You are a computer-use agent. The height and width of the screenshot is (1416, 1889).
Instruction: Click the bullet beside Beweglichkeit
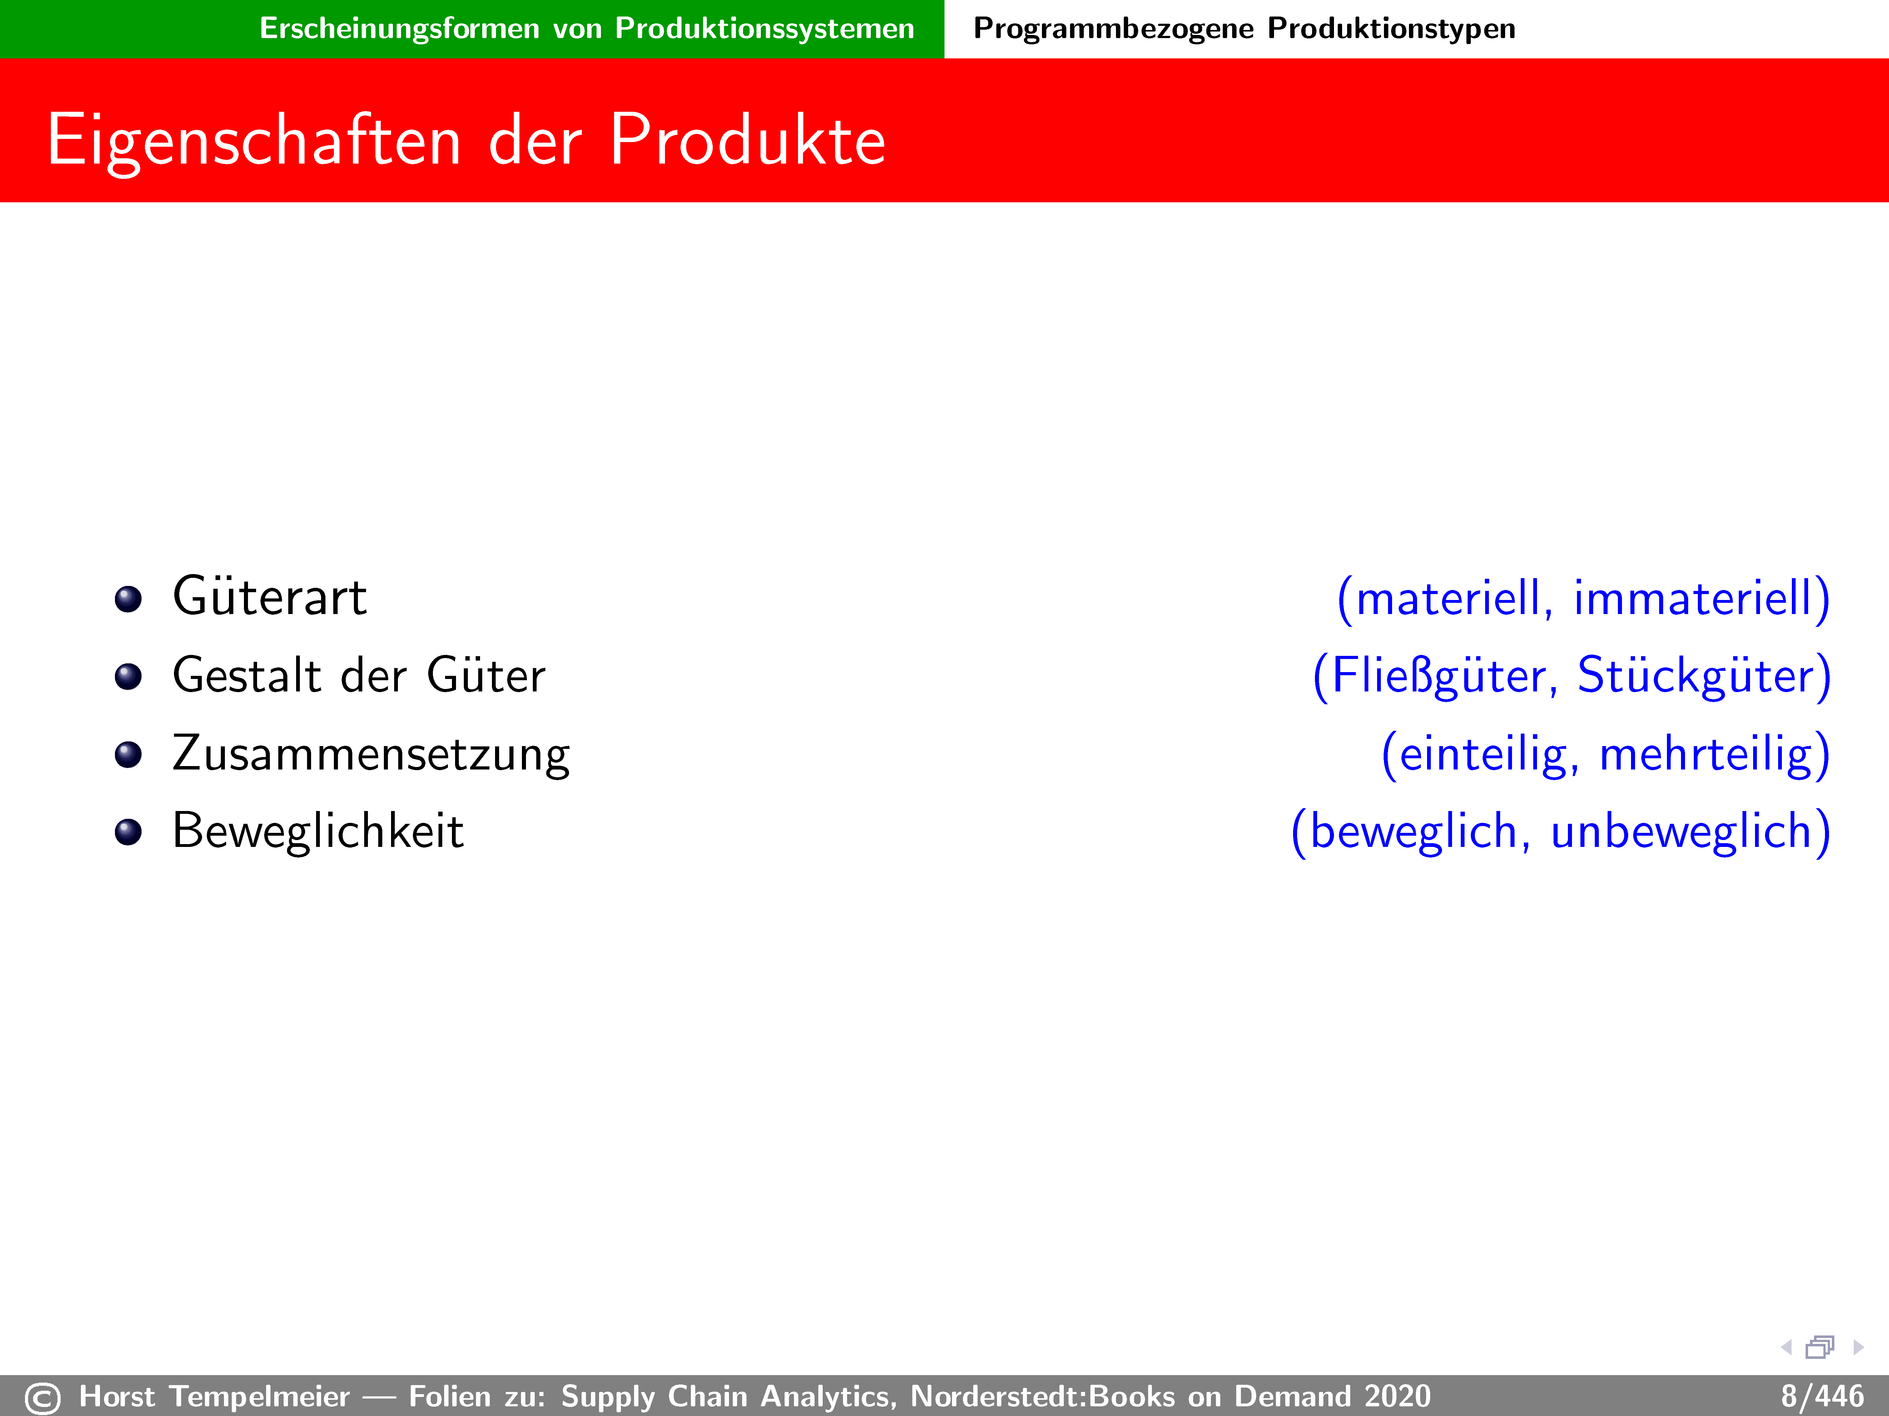click(128, 832)
